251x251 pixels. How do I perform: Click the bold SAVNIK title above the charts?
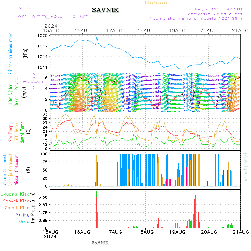point(105,10)
